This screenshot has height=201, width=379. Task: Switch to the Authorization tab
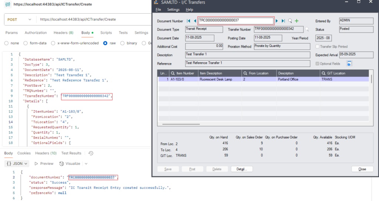click(36, 33)
